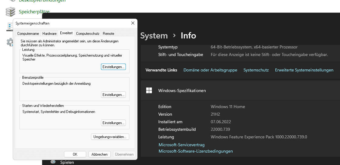This screenshot has width=340, height=165.
Task: Cancel dialog with Abbrechen
Action: (99, 154)
